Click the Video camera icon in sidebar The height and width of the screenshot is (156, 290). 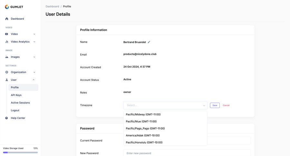click(x=7, y=34)
